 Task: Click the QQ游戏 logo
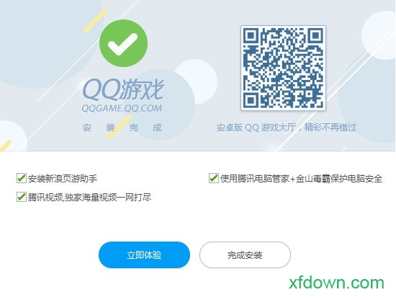tap(123, 89)
